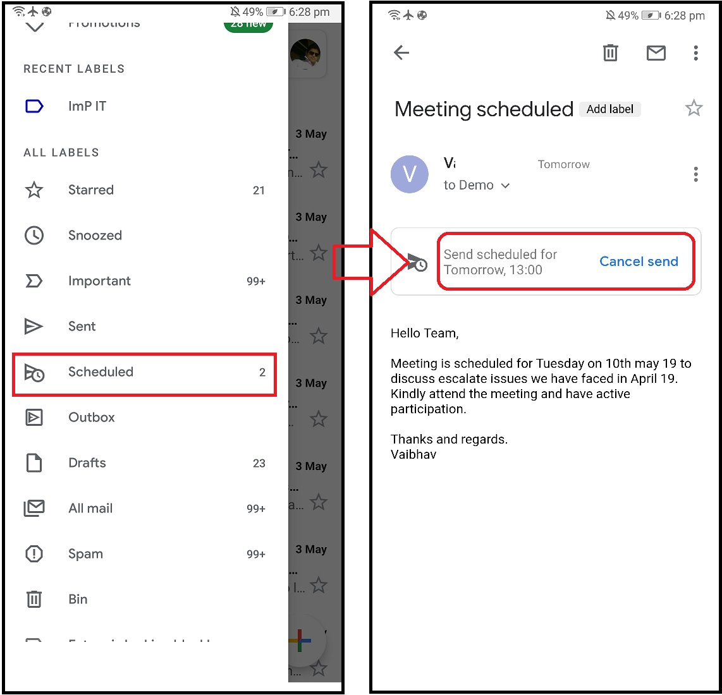Viewport: 722px width, 695px height.
Task: Tap the back arrow to exit email
Action: point(401,53)
